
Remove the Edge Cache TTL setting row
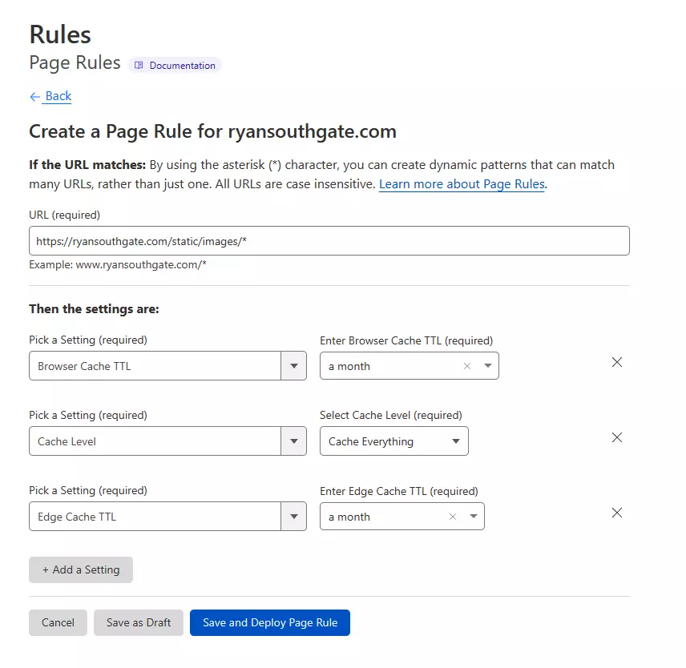pos(616,513)
